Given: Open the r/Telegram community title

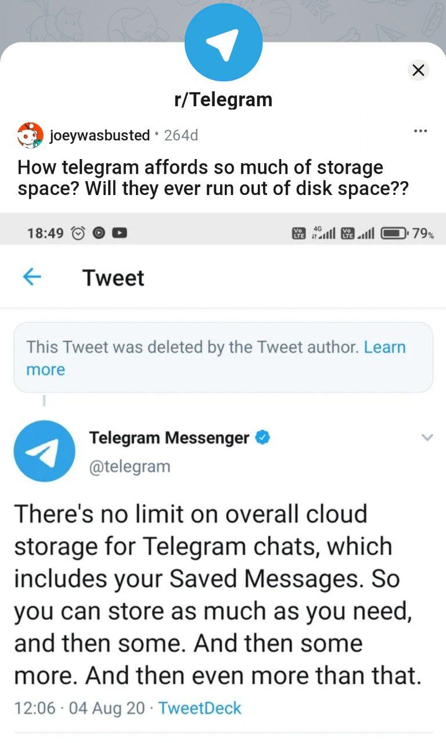Looking at the screenshot, I should tap(223, 100).
